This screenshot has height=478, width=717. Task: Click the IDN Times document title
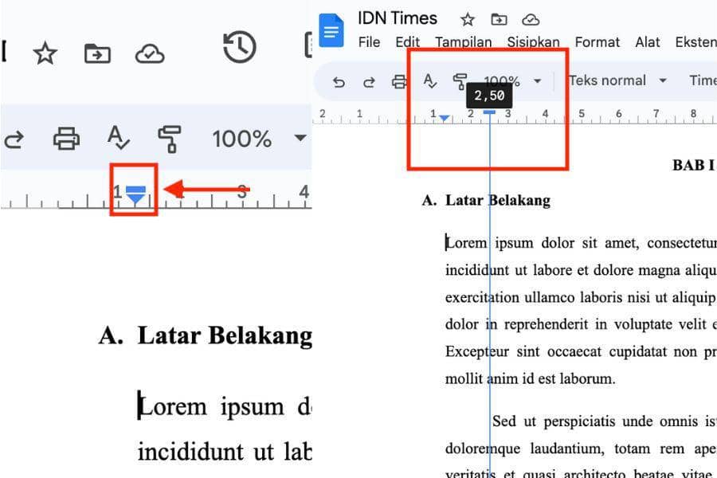(x=397, y=18)
